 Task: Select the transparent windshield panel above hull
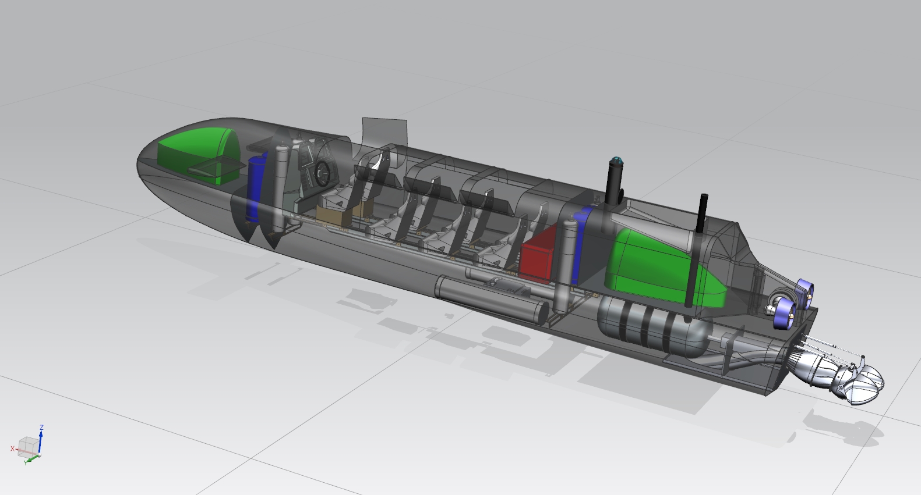[383, 131]
